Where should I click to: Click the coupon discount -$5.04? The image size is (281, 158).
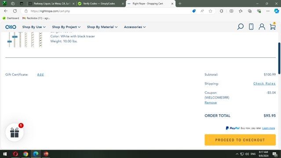click(271, 92)
